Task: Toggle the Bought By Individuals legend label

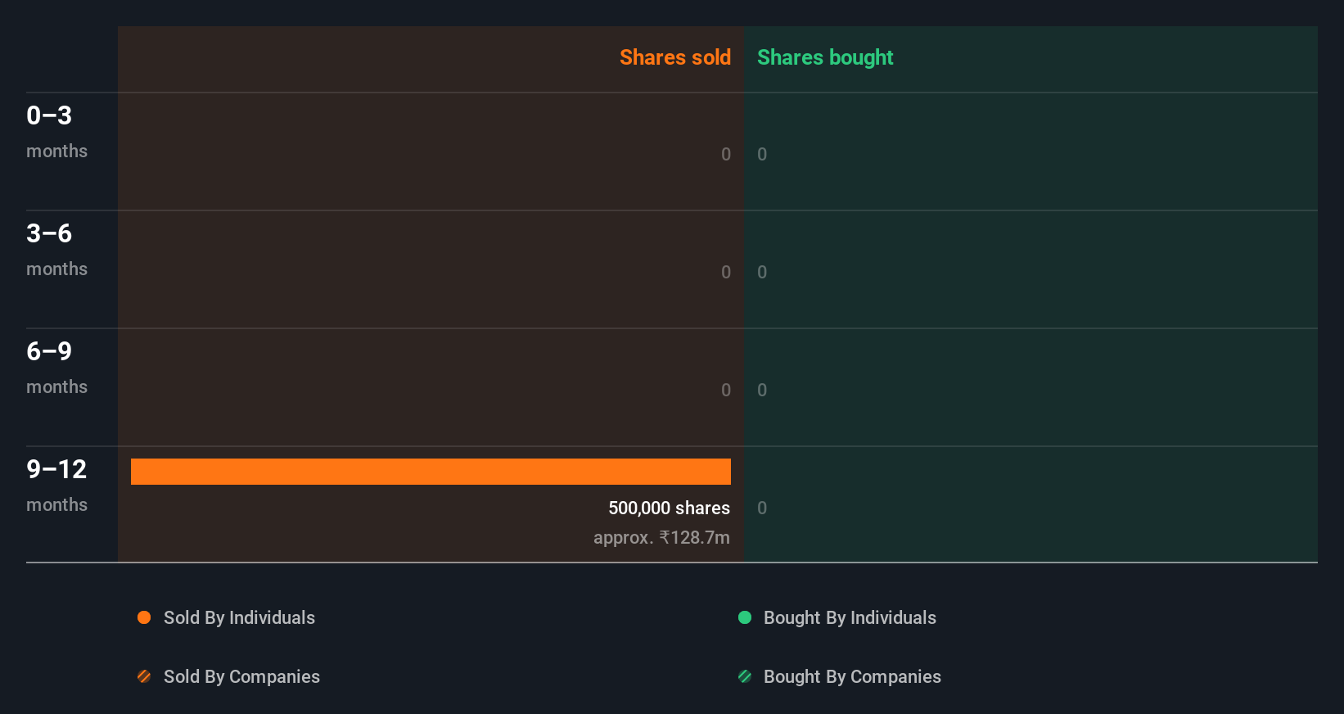Action: click(850, 617)
